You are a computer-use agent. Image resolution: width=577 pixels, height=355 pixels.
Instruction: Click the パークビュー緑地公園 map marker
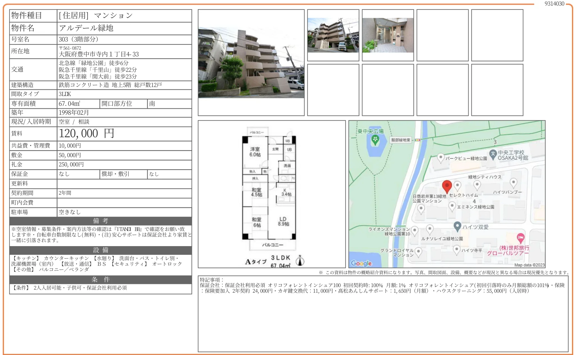pyautogui.click(x=441, y=157)
